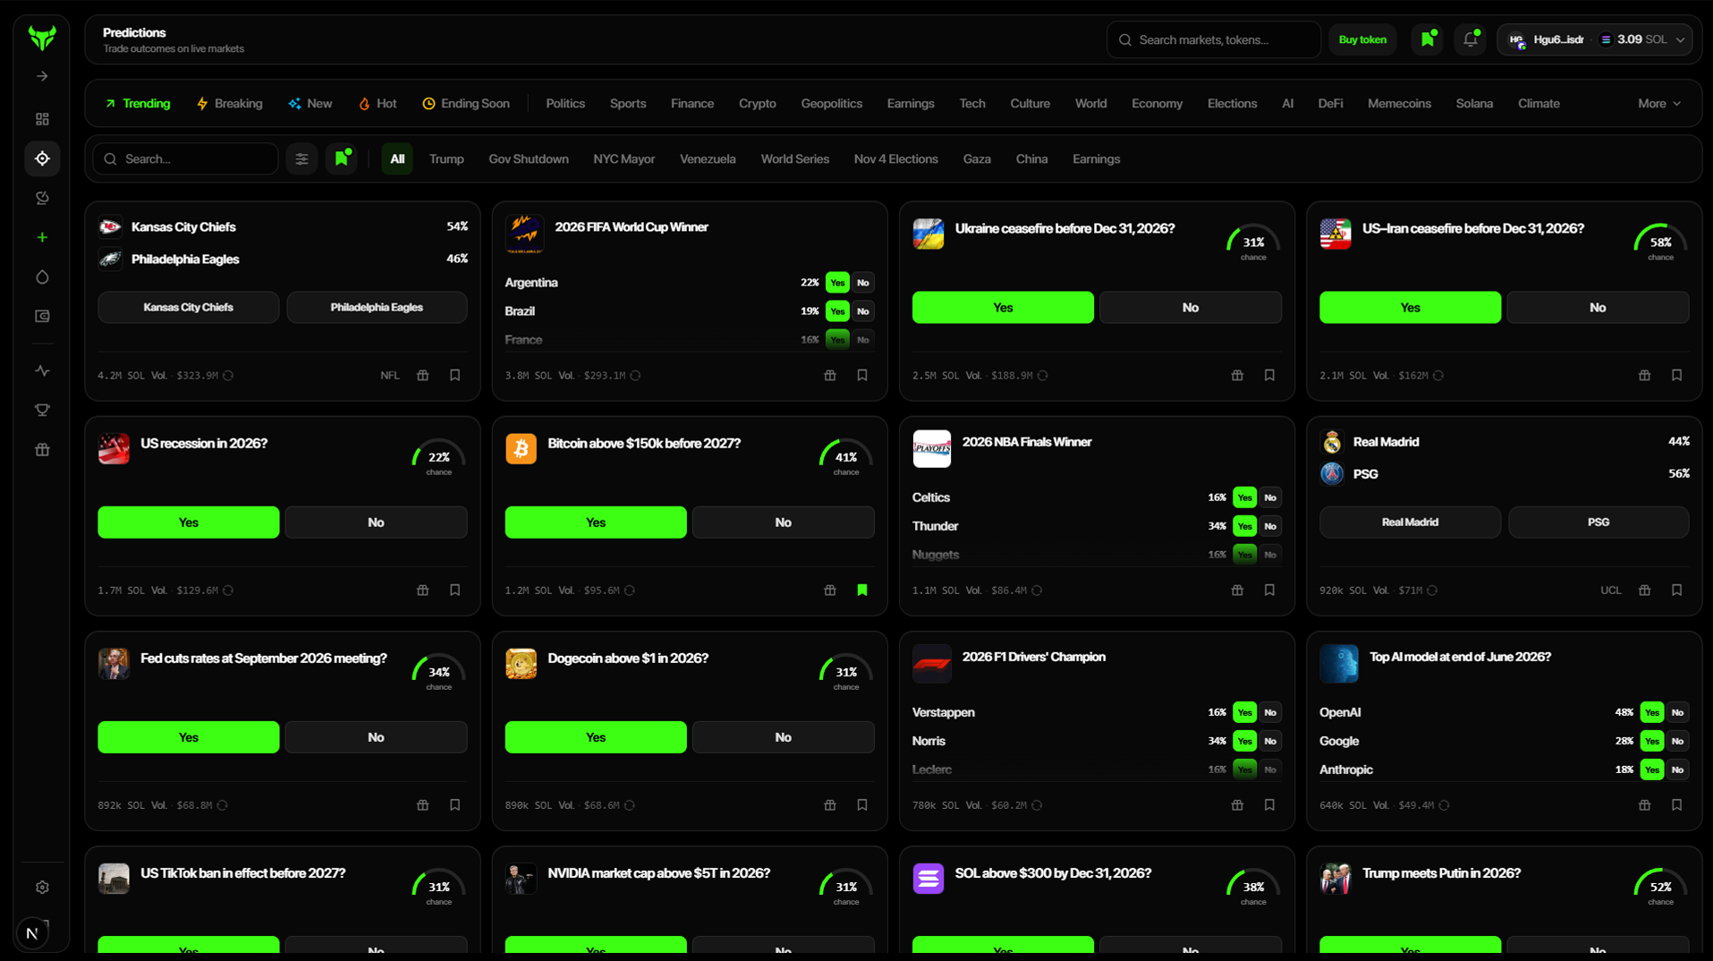This screenshot has width=1713, height=961.
Task: Pick Philadelphia Eagles outcome button
Action: (377, 308)
